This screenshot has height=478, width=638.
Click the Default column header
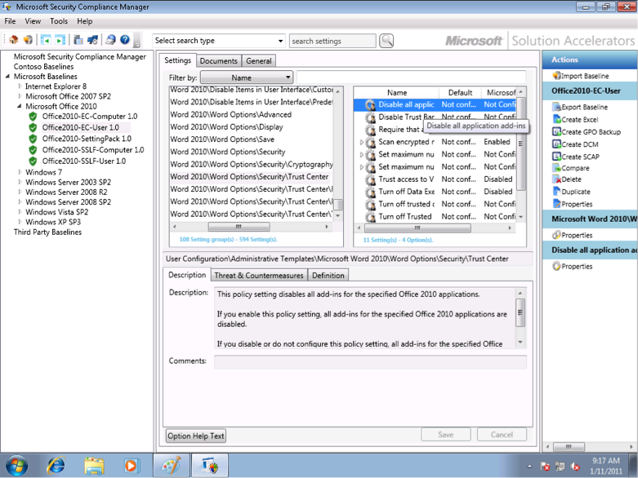point(460,93)
